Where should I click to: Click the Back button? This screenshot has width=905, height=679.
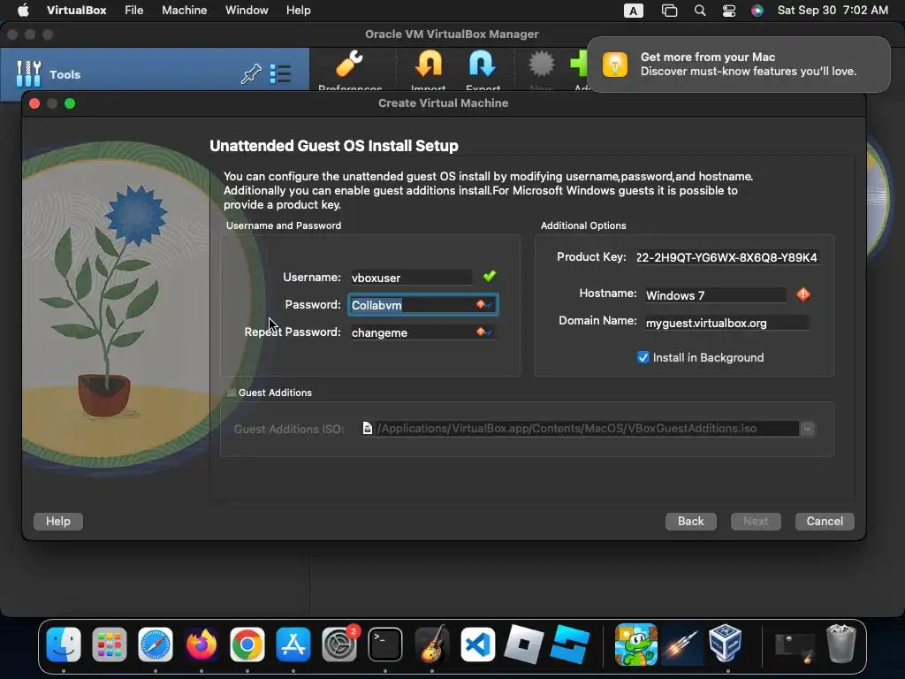(691, 521)
